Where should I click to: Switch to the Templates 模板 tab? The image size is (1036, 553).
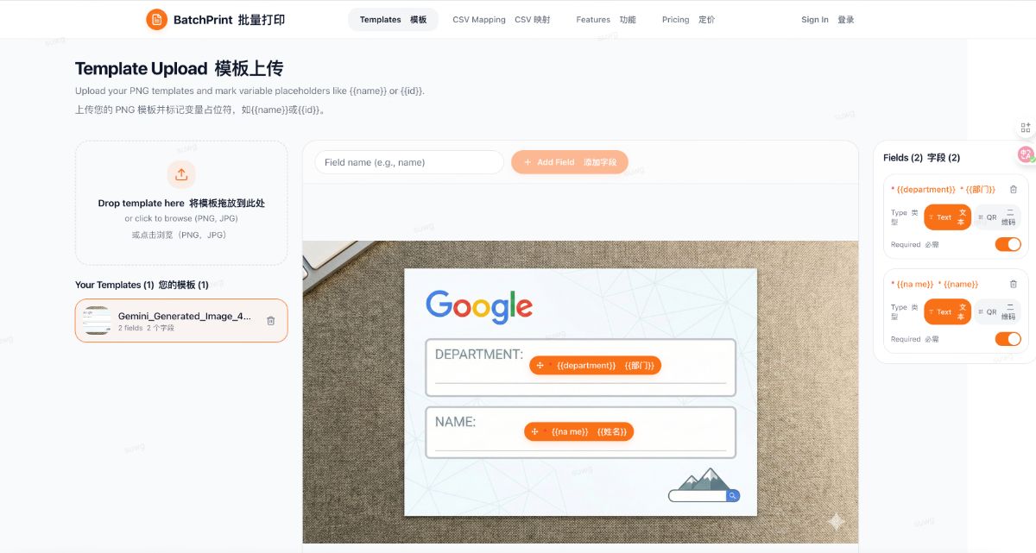393,18
